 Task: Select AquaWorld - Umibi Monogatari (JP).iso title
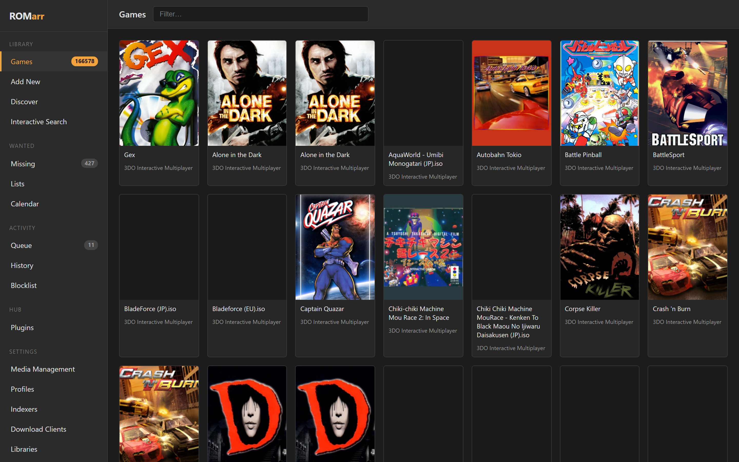[x=416, y=159]
